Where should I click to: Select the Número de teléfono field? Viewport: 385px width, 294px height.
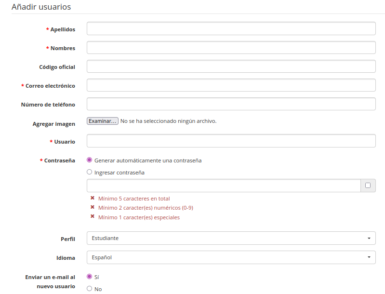tap(231, 104)
